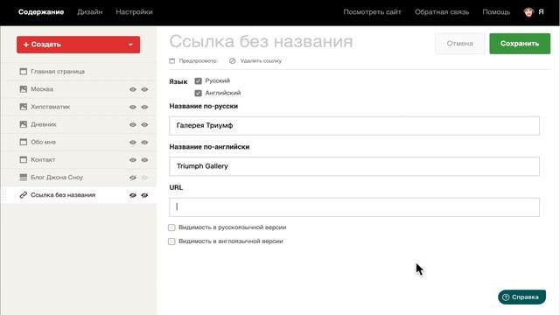Toggle second eye icon in Хипстаматик row
Viewport: 560px width, 315px height.
(x=144, y=107)
